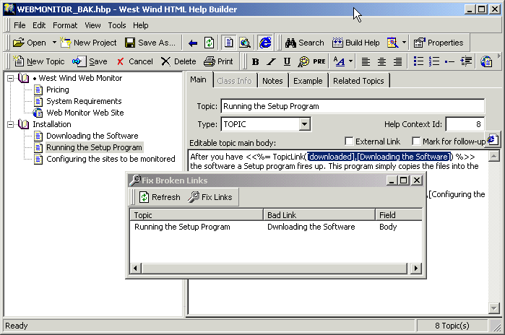Create a New Topic
The height and width of the screenshot is (335, 505).
38,61
